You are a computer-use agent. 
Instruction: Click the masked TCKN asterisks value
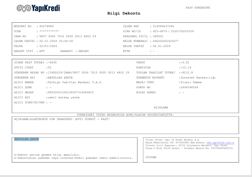[x=49, y=31]
